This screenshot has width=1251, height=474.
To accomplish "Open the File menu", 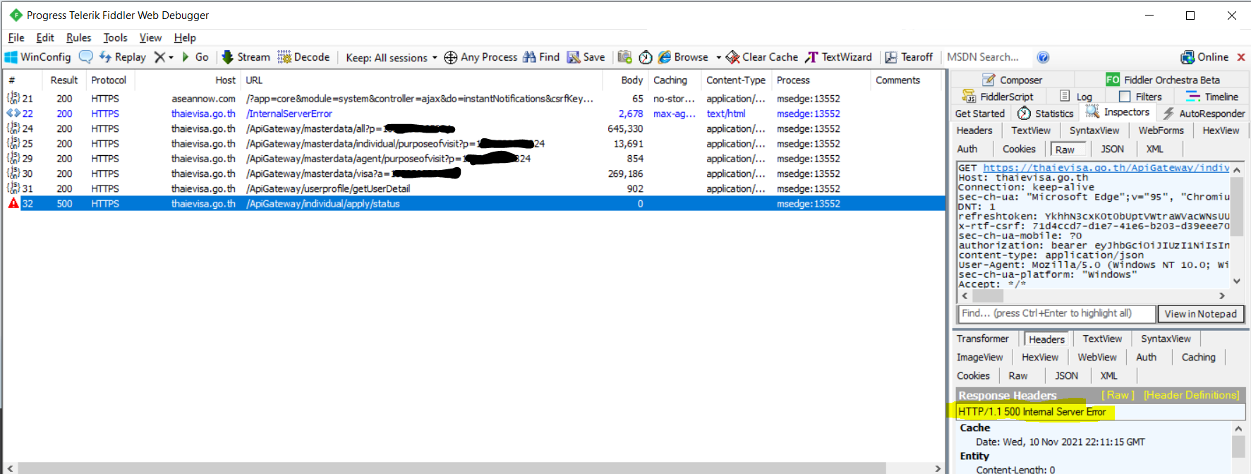I will click(16, 38).
